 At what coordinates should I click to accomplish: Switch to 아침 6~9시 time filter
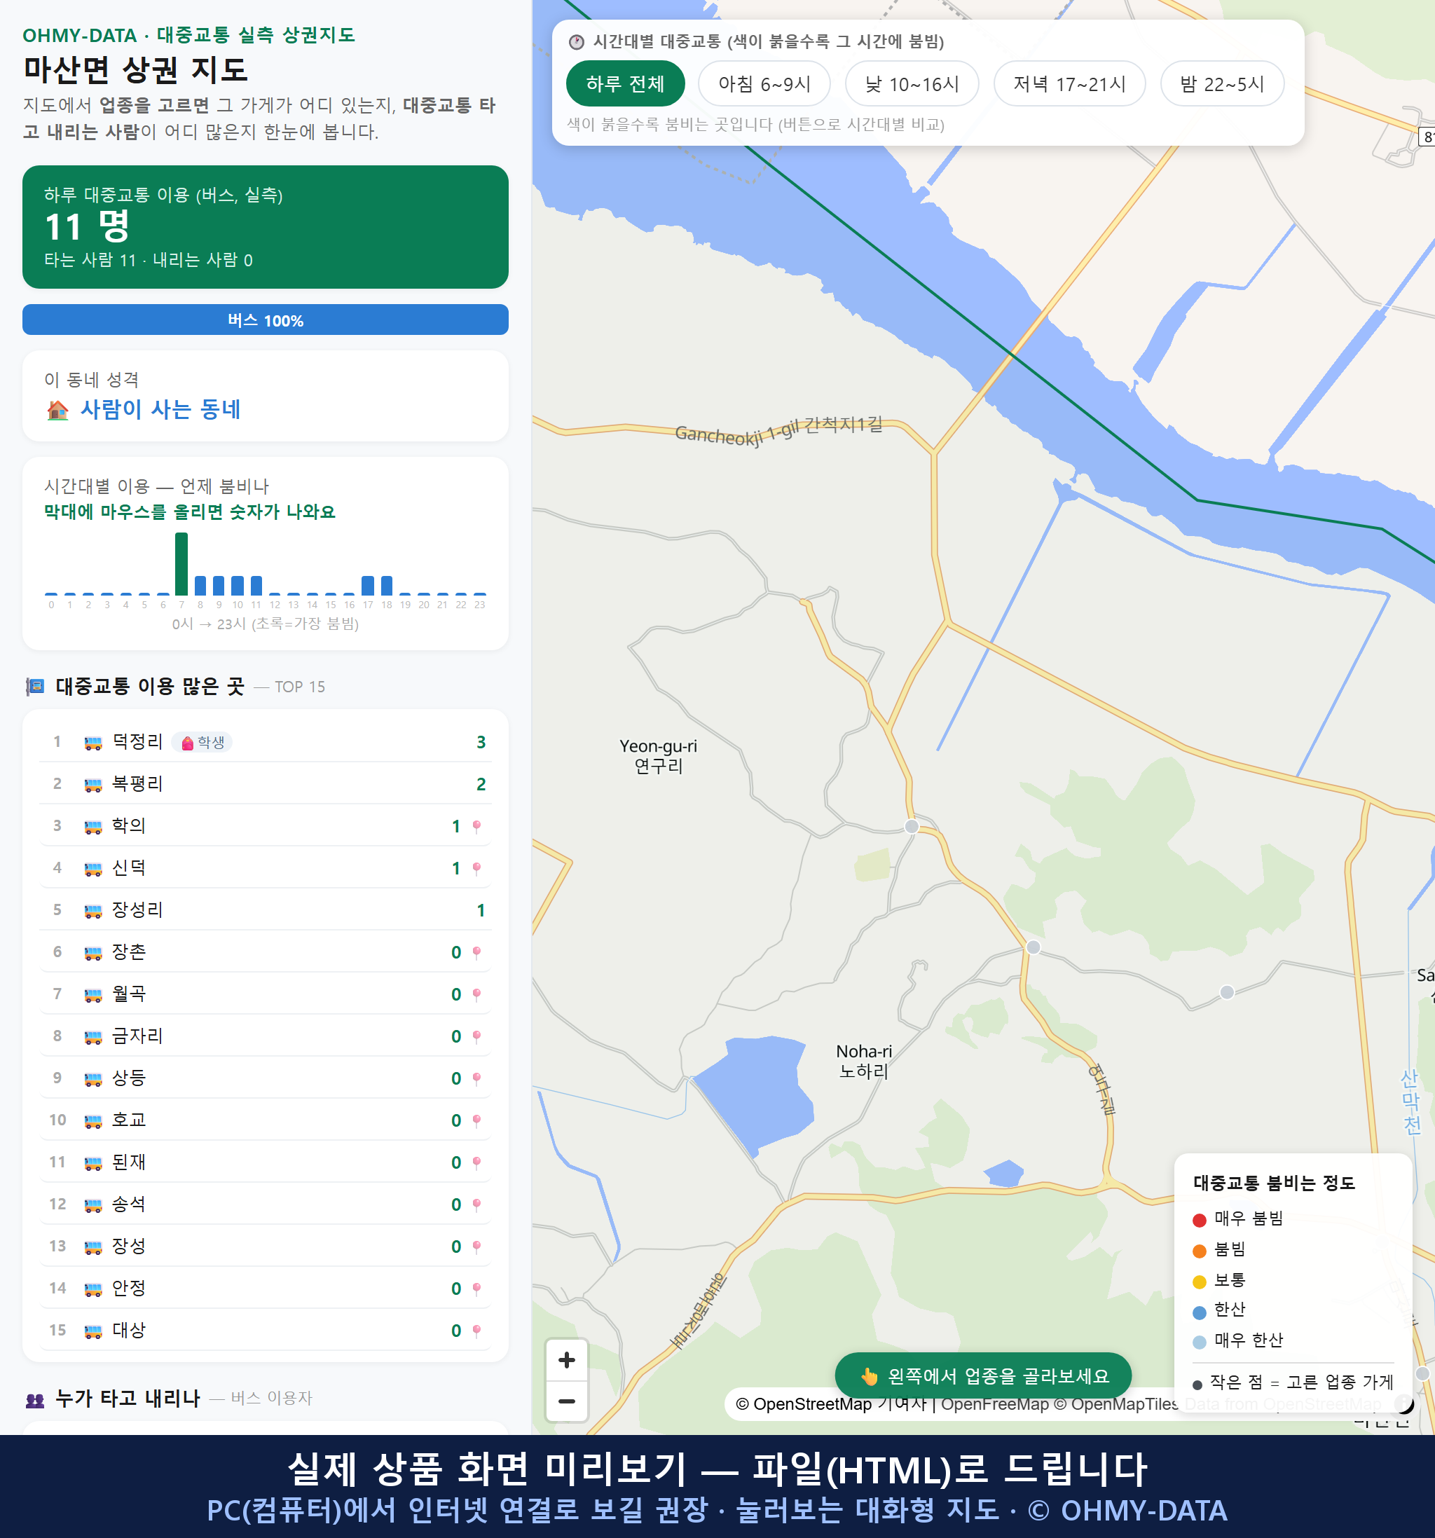[764, 83]
